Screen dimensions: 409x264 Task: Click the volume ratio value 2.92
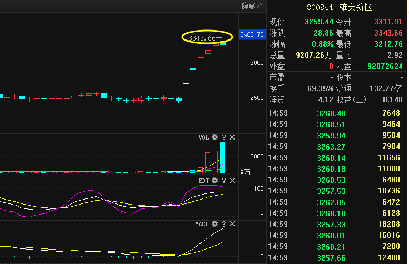(x=395, y=55)
